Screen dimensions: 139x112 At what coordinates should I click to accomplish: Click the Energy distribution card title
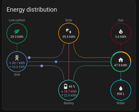pyautogui.click(x=32, y=10)
